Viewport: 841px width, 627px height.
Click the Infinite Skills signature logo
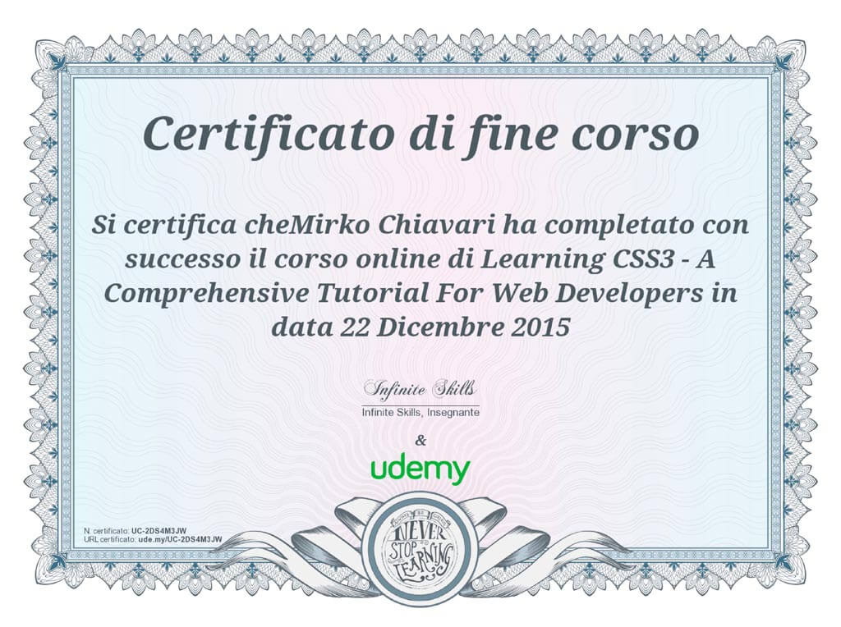(x=420, y=388)
